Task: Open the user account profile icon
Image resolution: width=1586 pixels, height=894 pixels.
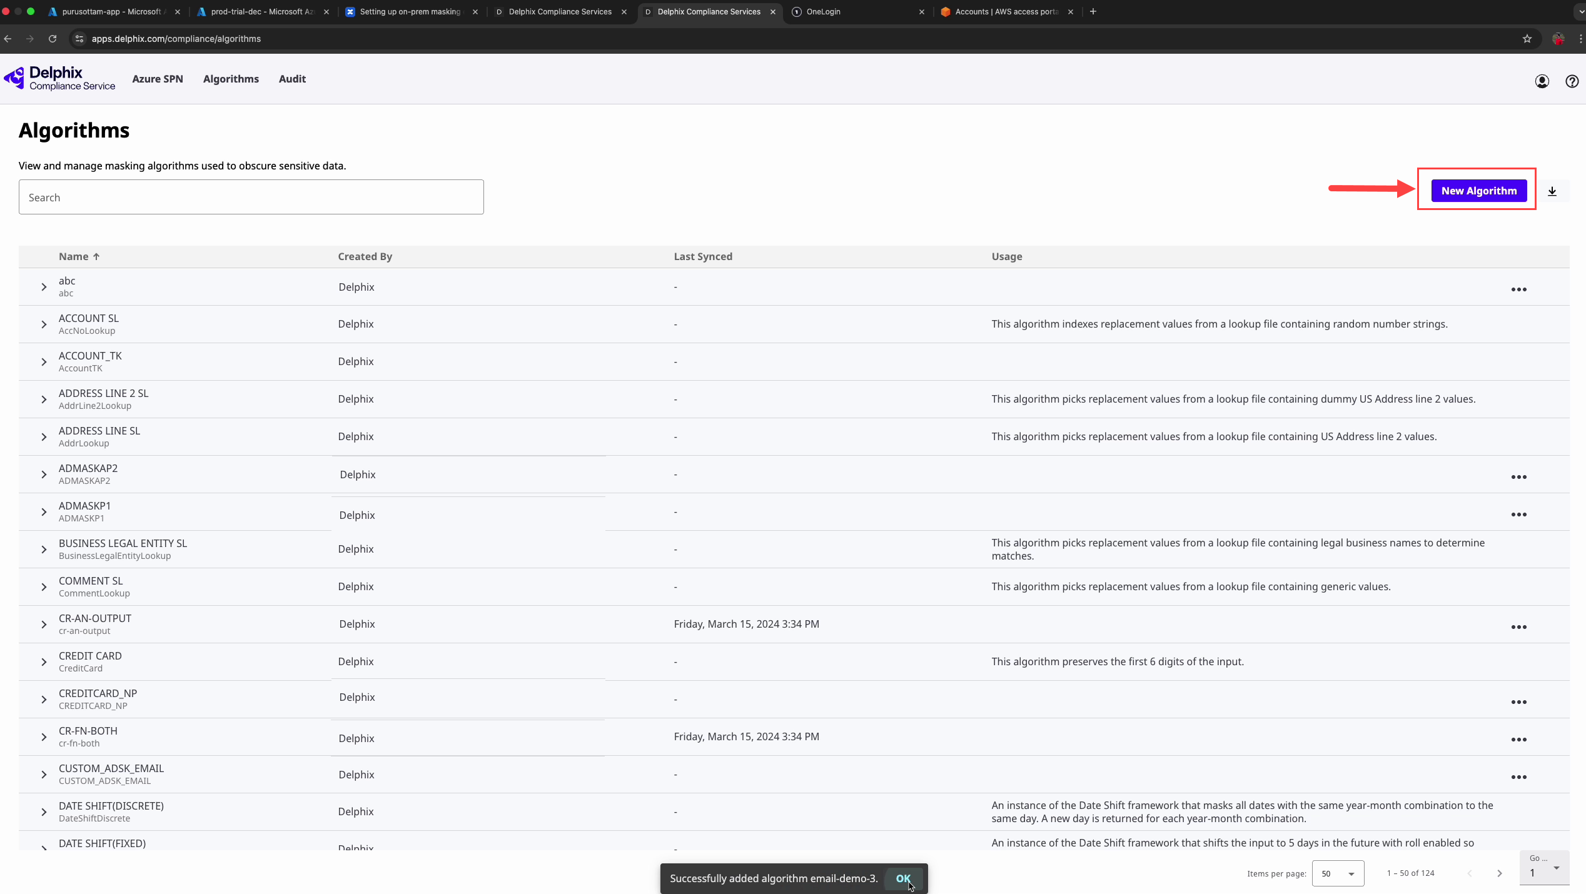Action: pos(1542,81)
